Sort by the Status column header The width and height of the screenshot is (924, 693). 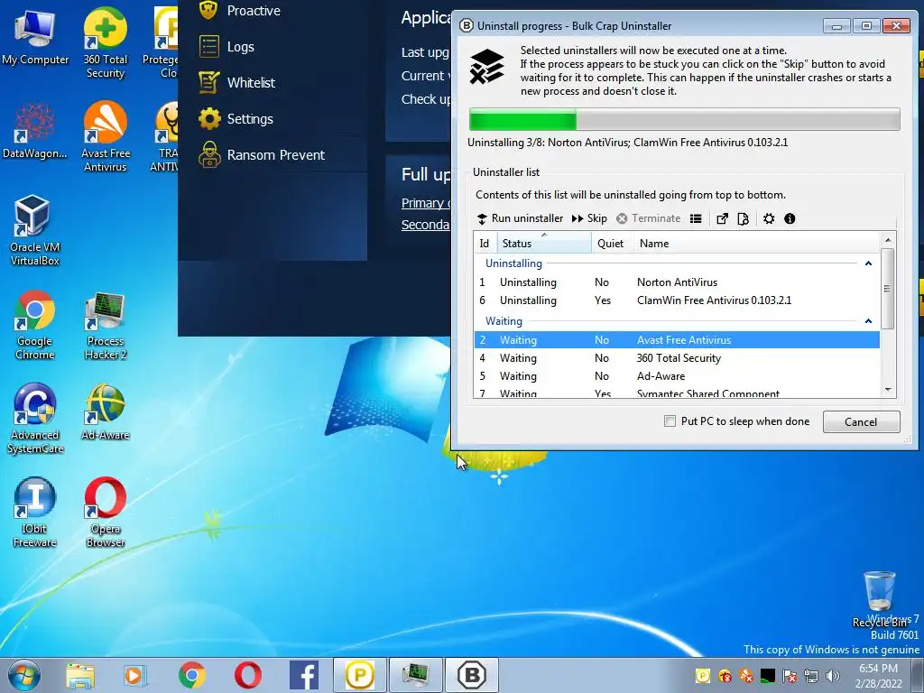(x=543, y=244)
